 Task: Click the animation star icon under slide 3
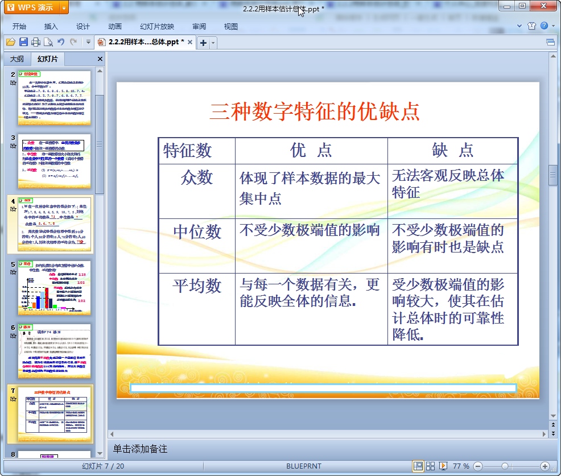point(13,146)
